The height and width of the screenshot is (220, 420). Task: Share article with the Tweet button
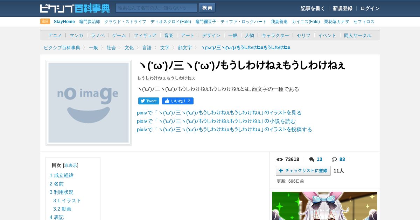click(149, 101)
